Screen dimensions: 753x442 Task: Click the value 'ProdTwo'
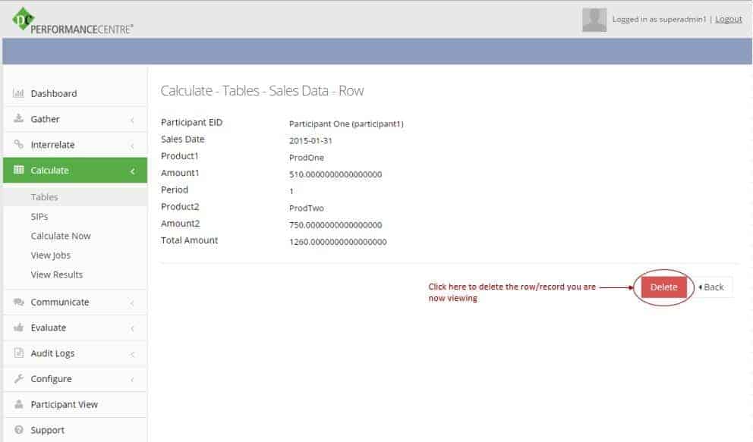[x=307, y=208]
